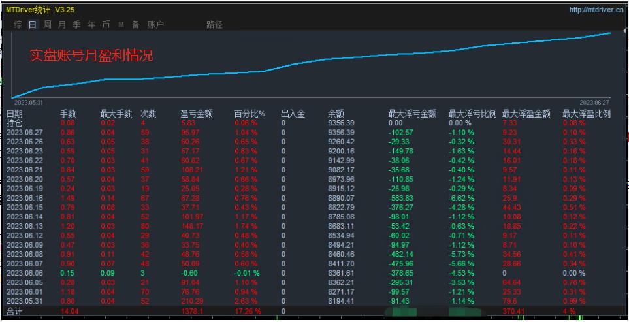Switch to the 季 quarterly tab
The width and height of the screenshot is (629, 322).
(x=76, y=25)
